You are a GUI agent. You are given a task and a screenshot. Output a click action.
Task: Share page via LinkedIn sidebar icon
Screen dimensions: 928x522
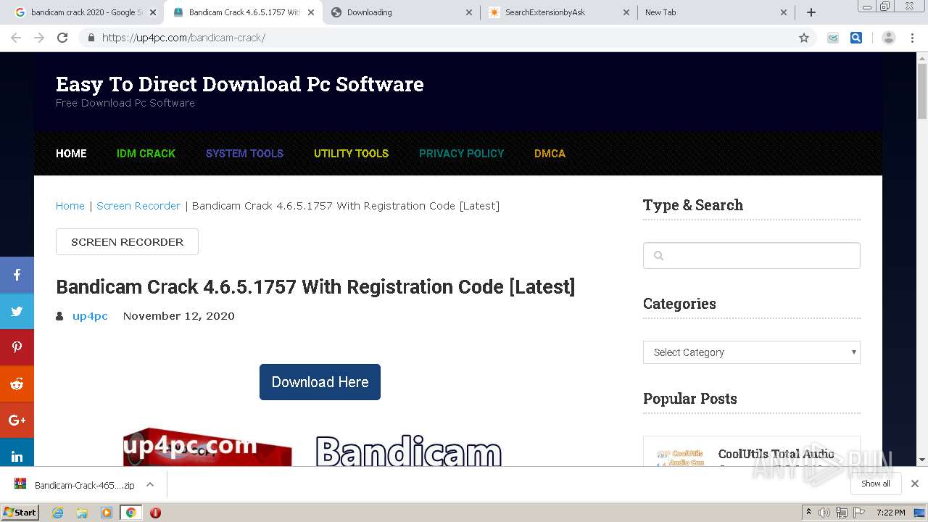pos(17,455)
